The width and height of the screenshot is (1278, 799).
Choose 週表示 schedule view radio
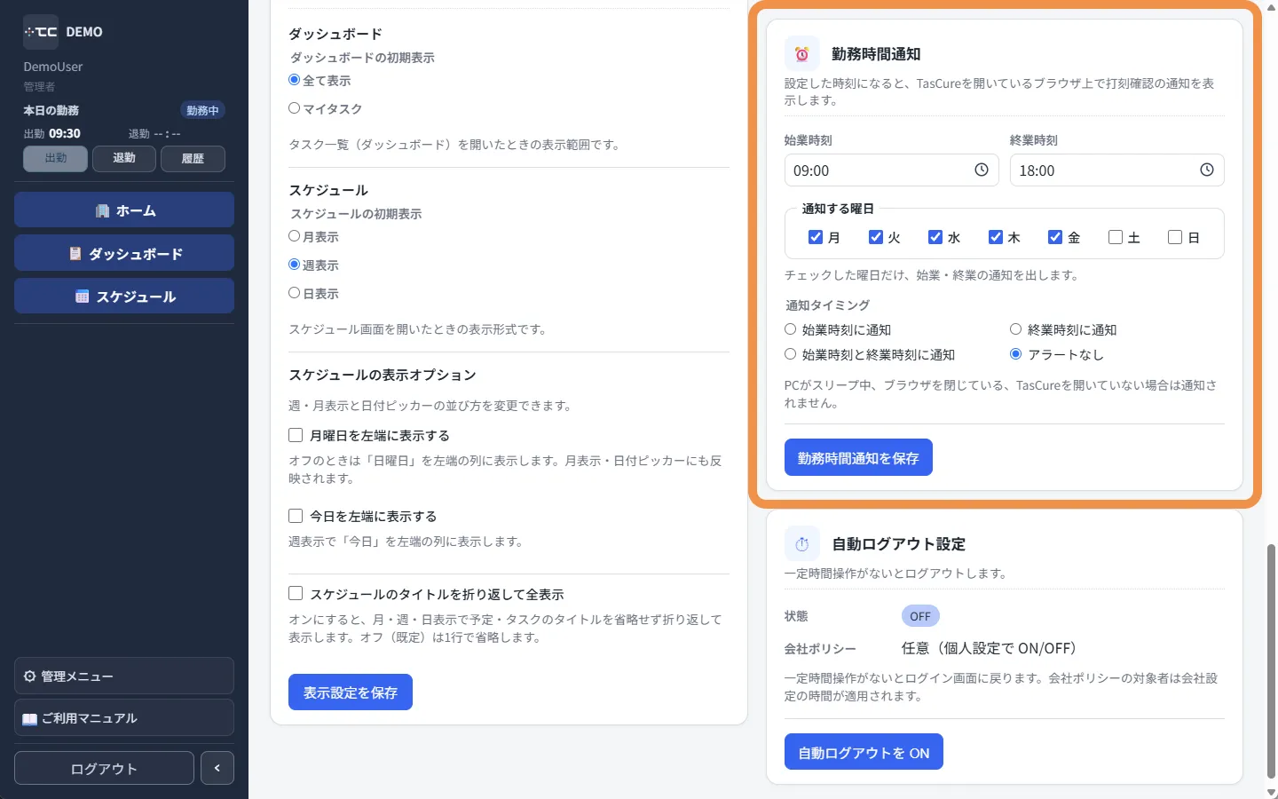(295, 265)
